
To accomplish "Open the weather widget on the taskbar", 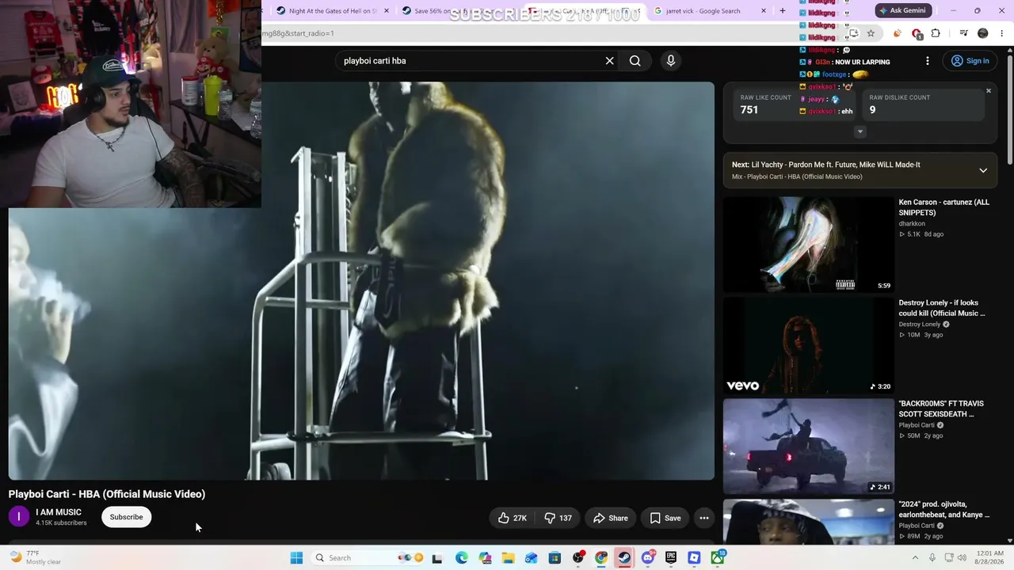I will tap(35, 557).
